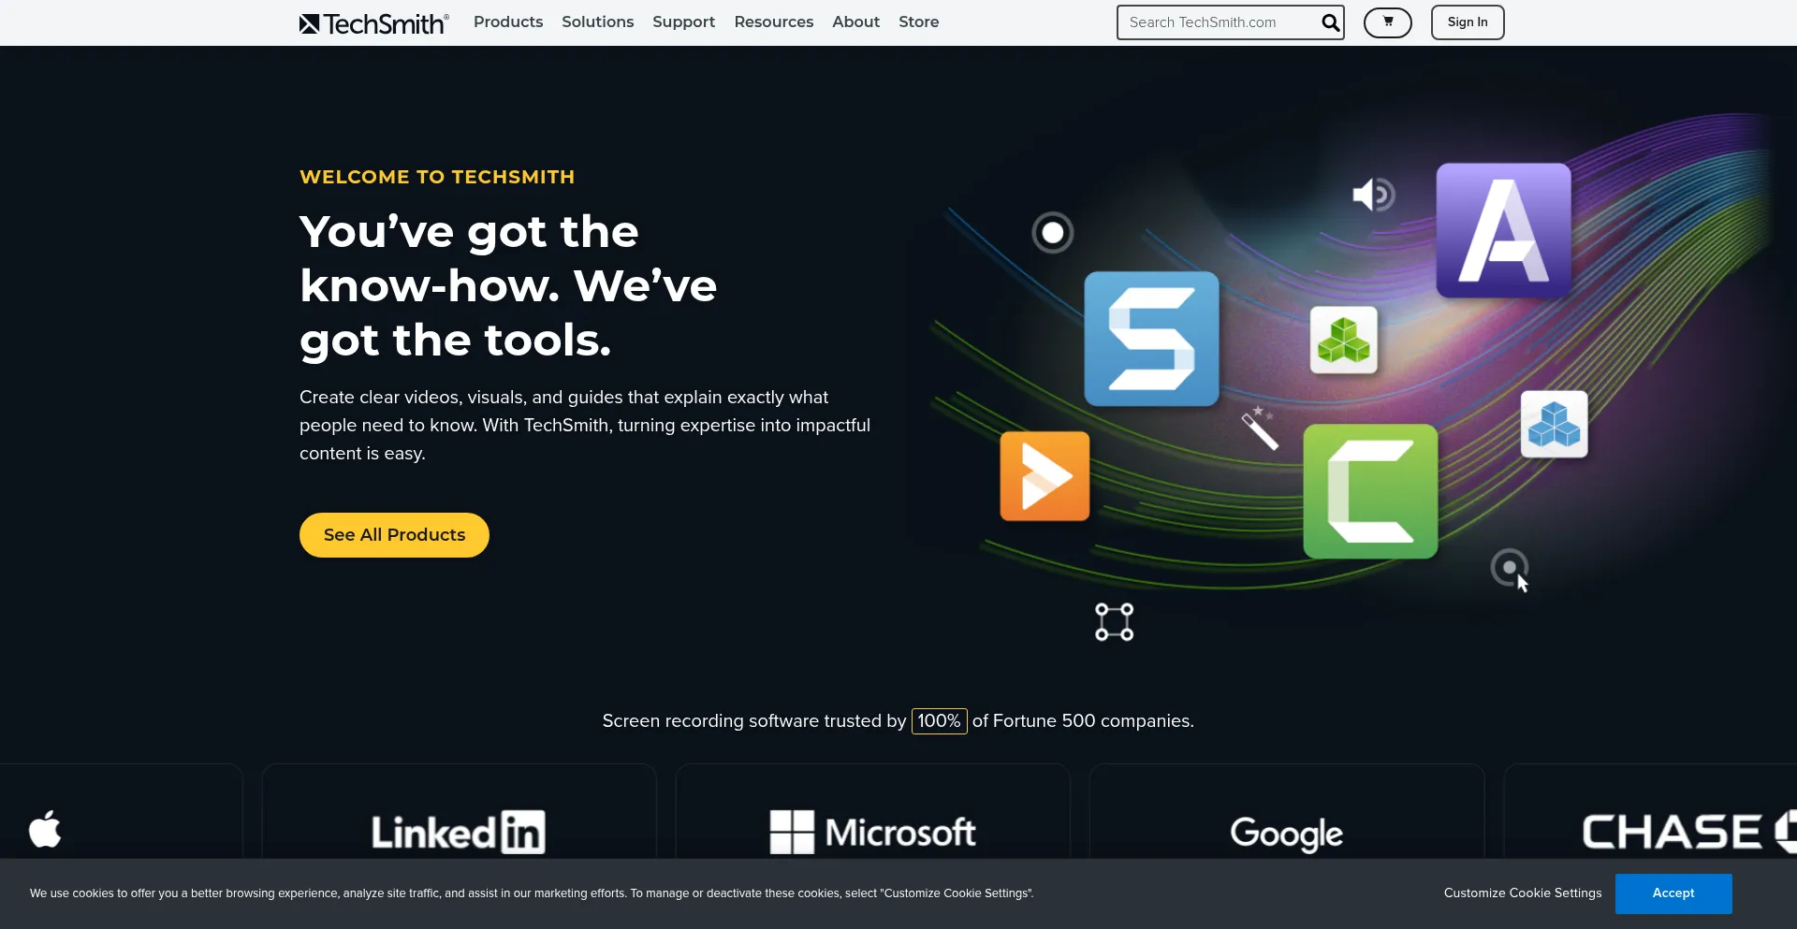Expand the Resources menu
The height and width of the screenshot is (929, 1797).
tap(773, 22)
